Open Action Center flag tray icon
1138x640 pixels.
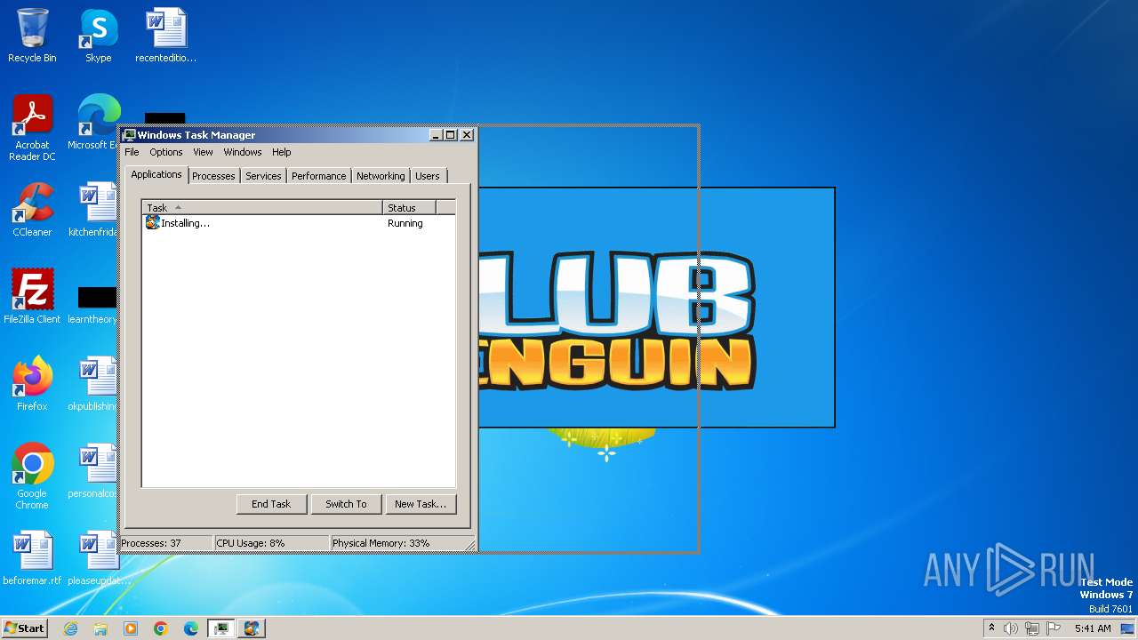[x=1054, y=628]
